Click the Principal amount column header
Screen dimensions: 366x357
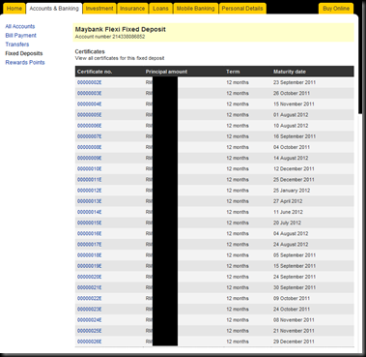tap(166, 72)
